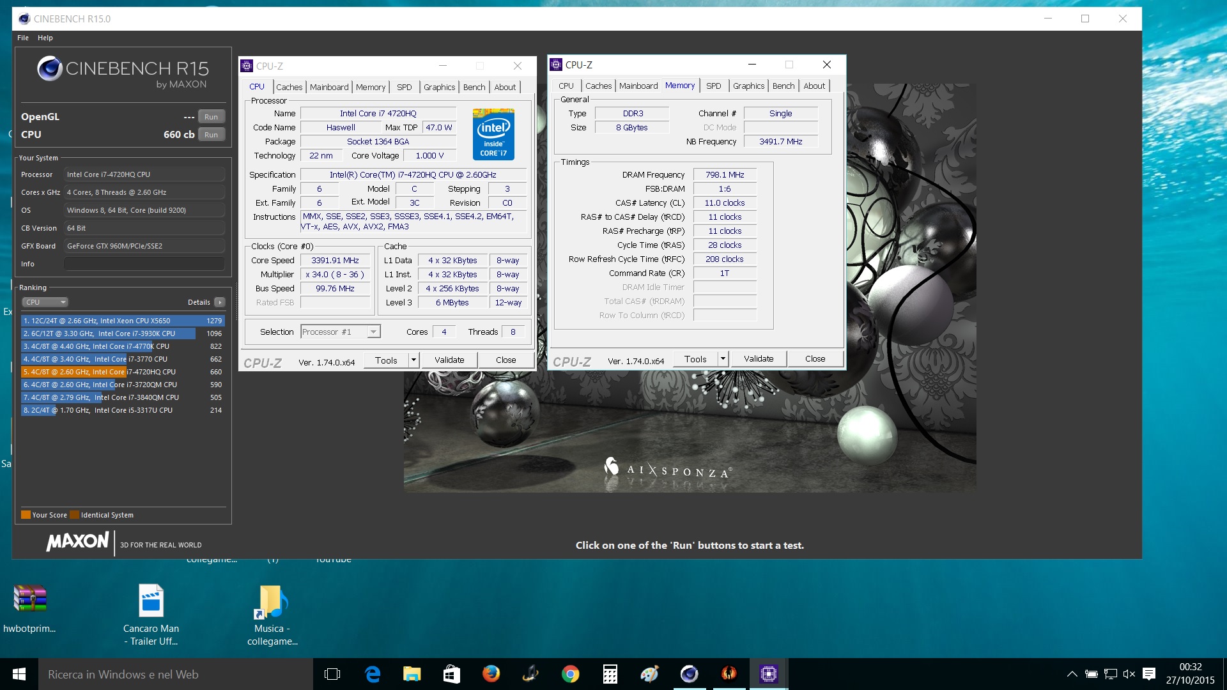This screenshot has height=690, width=1227.
Task: Switch to Mainboard tab in left CPU-Z
Action: pos(329,87)
